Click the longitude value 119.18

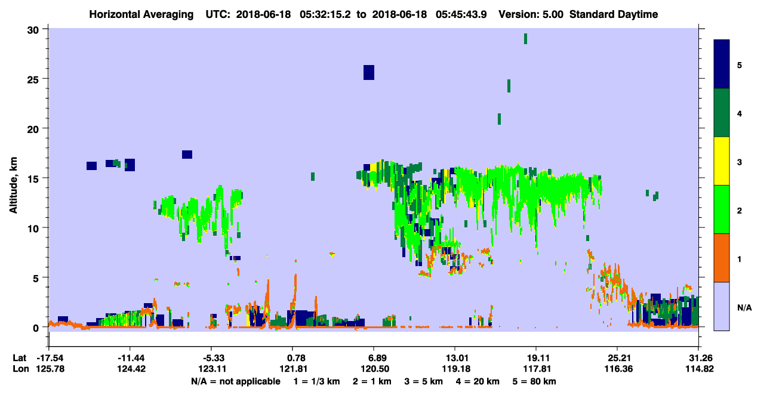455,369
